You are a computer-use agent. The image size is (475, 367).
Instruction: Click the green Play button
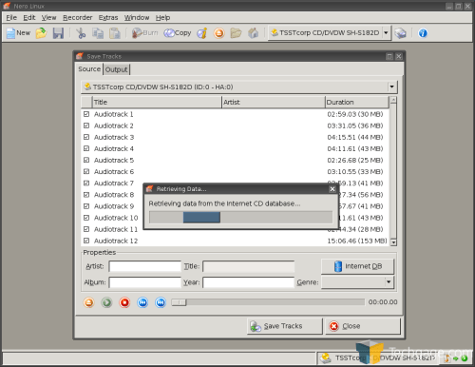[106, 302]
